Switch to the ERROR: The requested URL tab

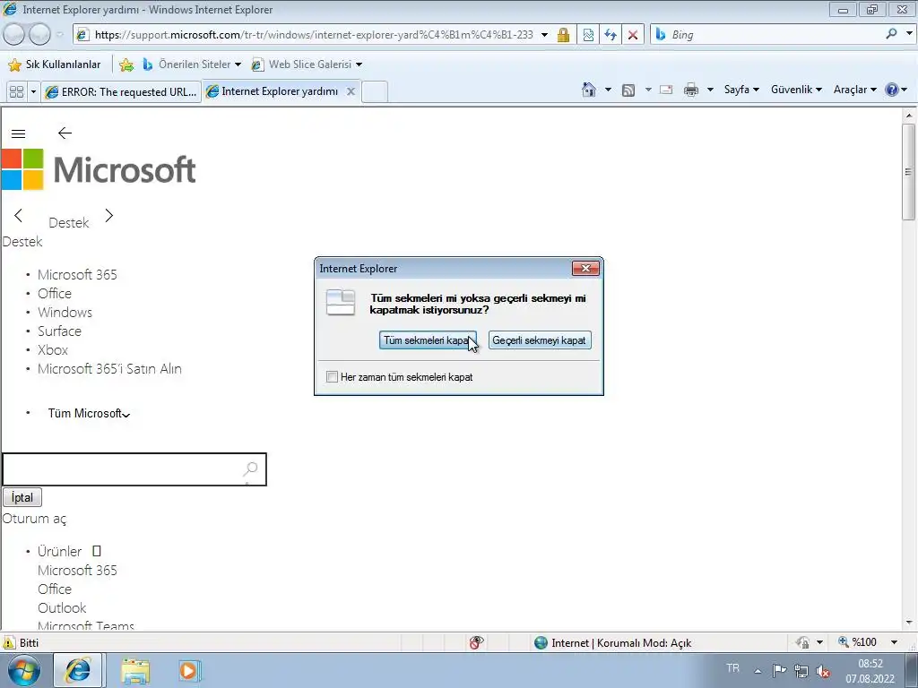[121, 92]
